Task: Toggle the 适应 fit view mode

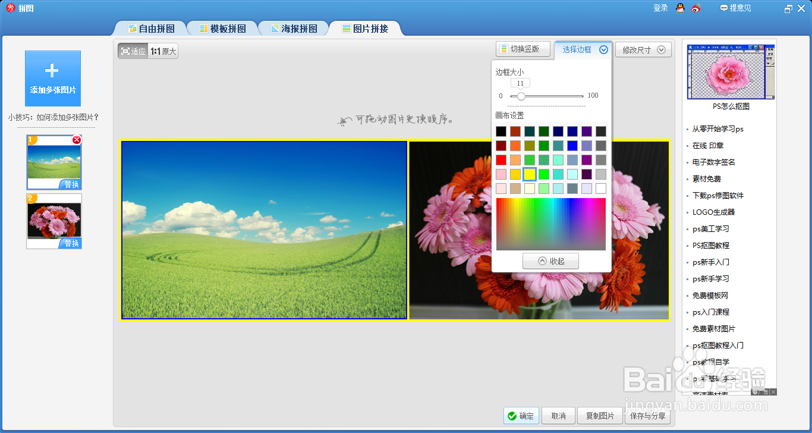Action: point(133,51)
